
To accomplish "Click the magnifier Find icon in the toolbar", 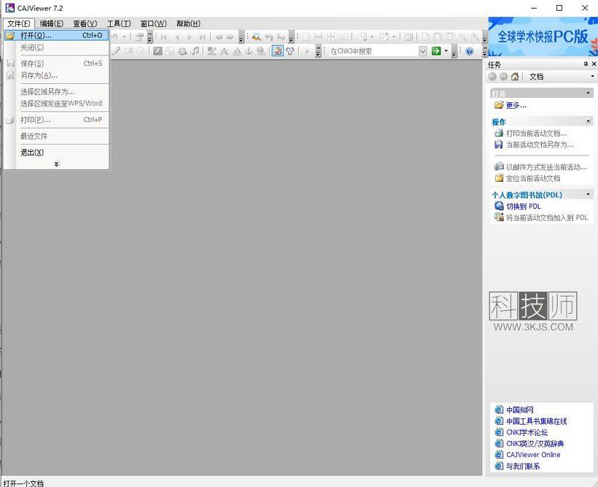I will coord(256,37).
